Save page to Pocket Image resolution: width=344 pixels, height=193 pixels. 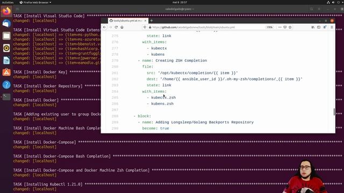pyautogui.click(x=285, y=27)
